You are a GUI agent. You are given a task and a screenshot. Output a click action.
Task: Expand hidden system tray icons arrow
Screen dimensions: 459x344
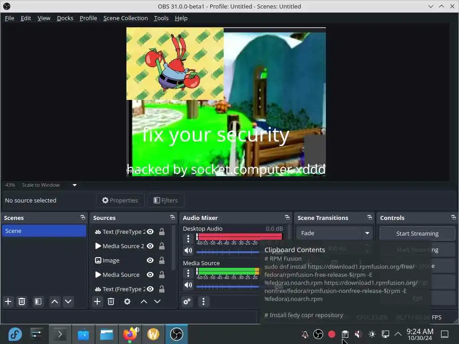(x=398, y=334)
